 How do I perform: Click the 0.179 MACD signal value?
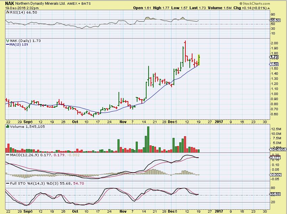[59, 155]
